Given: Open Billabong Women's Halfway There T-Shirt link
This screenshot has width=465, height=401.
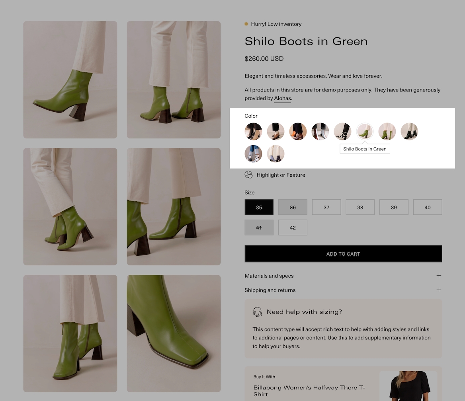Looking at the screenshot, I should pos(309,391).
